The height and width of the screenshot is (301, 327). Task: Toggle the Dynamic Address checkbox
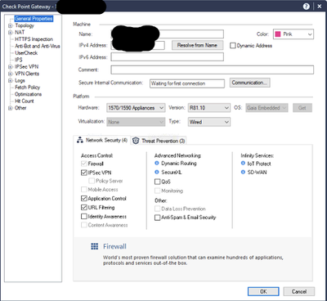click(x=233, y=46)
